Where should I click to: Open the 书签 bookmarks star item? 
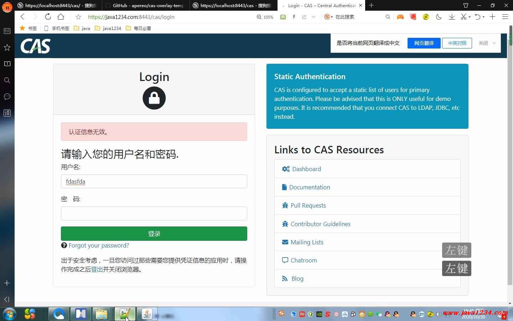(28, 28)
